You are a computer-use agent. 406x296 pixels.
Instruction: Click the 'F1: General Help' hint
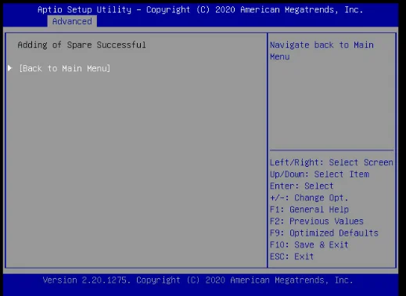(x=309, y=209)
